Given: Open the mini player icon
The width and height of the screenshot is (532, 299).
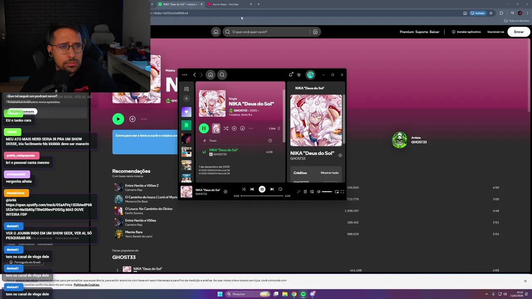Looking at the screenshot, I should [337, 191].
